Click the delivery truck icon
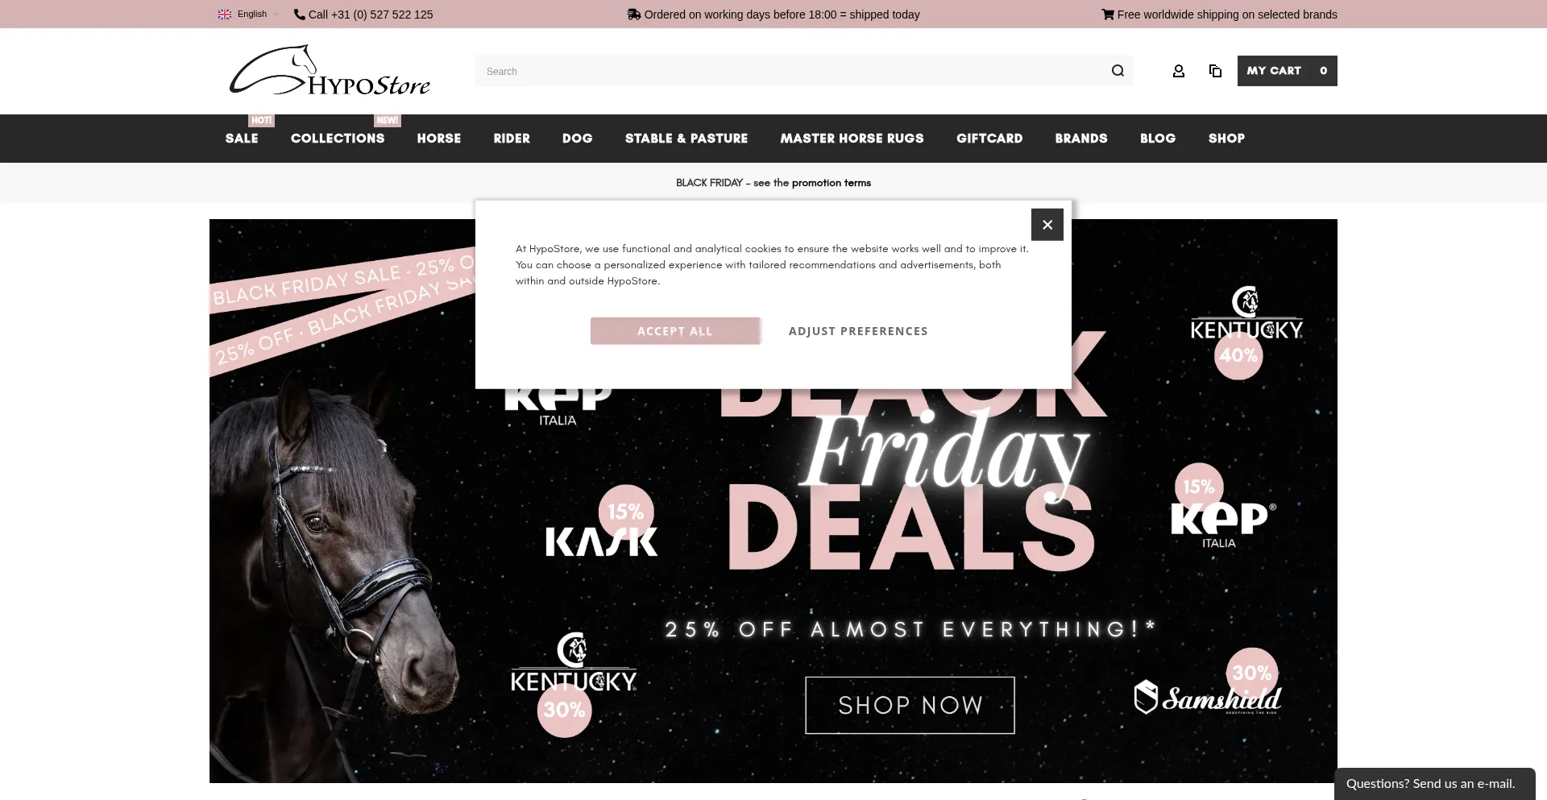The height and width of the screenshot is (800, 1547). 634,15
